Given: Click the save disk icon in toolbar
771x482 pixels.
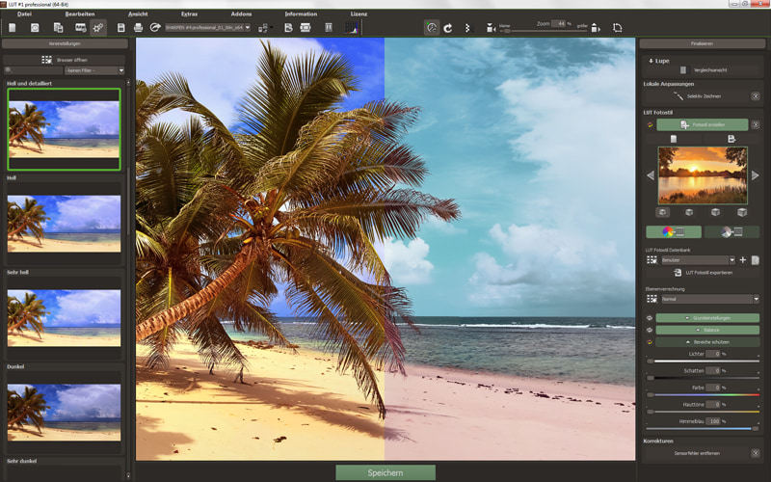Looking at the screenshot, I should (121, 28).
